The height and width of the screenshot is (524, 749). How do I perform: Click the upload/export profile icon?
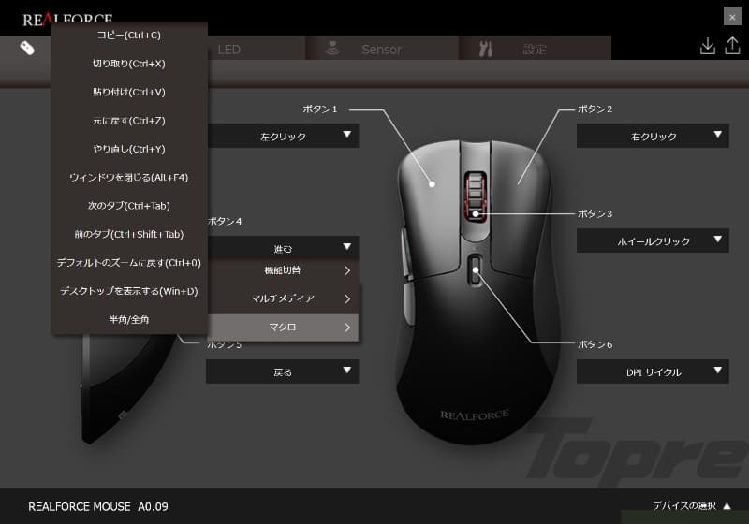coord(732,46)
